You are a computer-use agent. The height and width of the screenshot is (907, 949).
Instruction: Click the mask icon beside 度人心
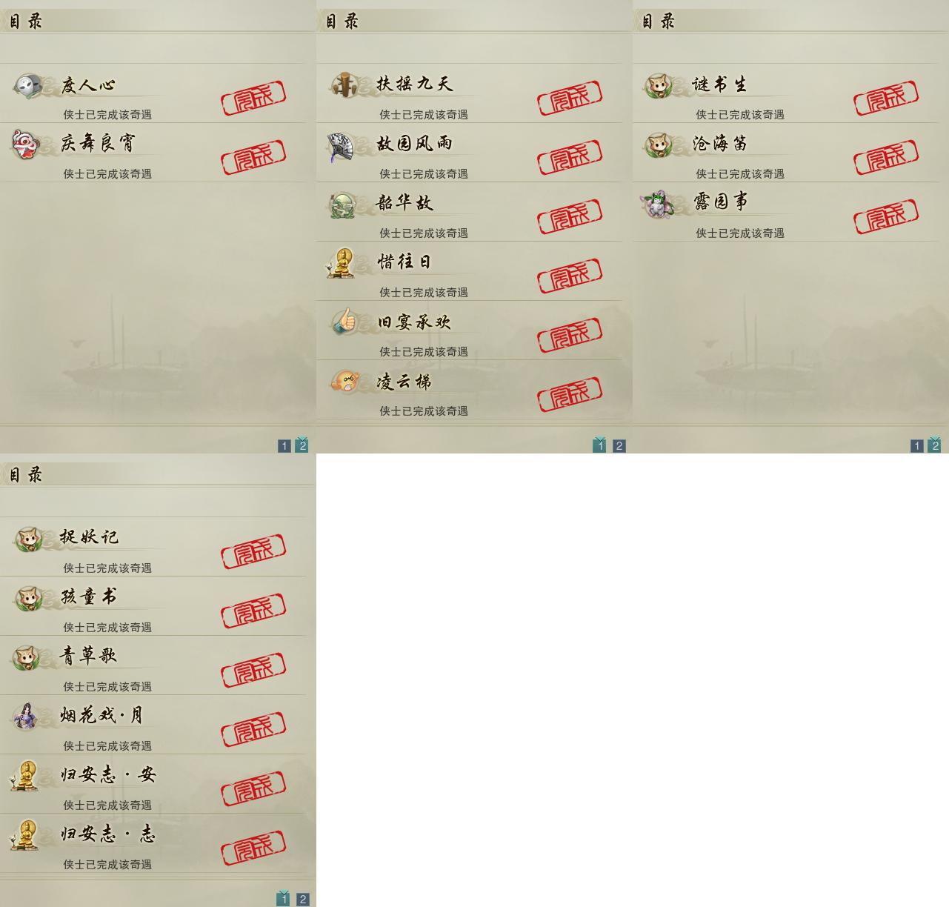coord(28,85)
